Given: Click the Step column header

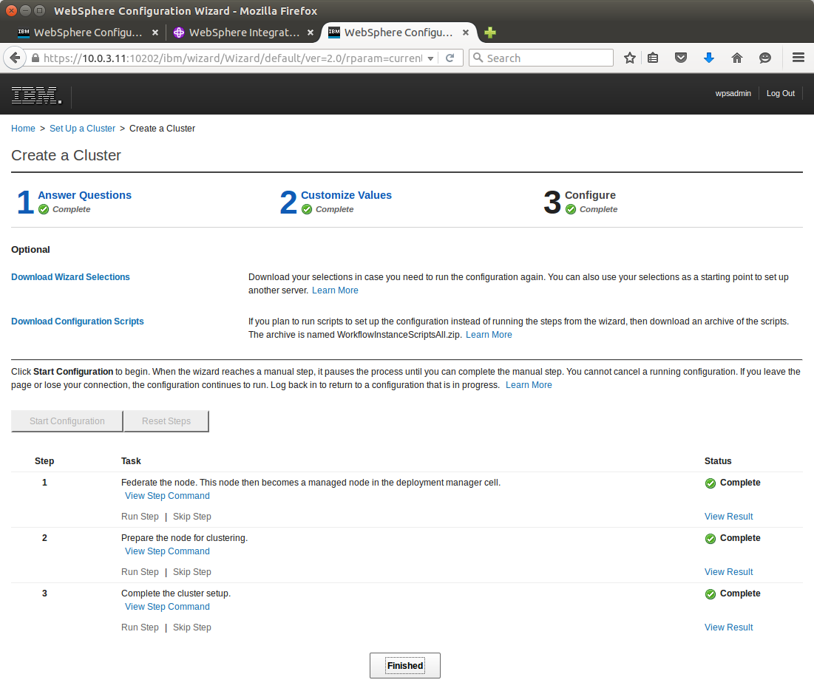Looking at the screenshot, I should point(44,461).
